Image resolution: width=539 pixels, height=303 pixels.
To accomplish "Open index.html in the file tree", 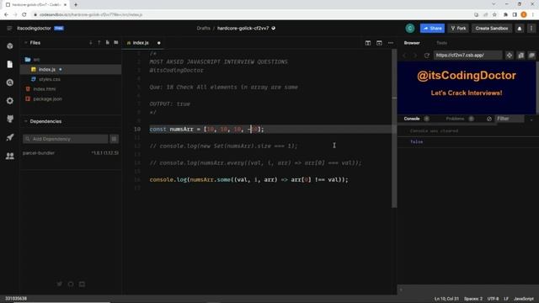I will tap(71, 89).
